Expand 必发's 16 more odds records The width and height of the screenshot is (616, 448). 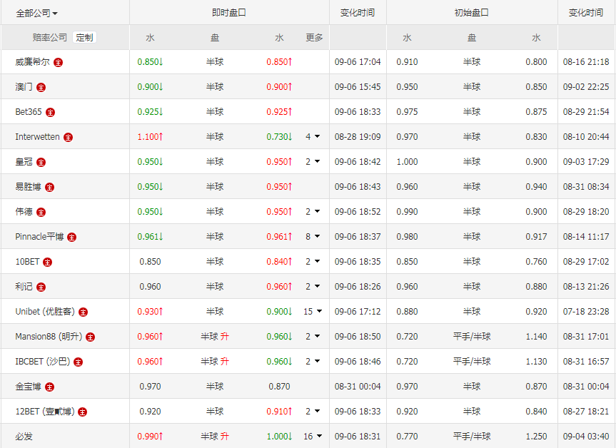click(313, 437)
